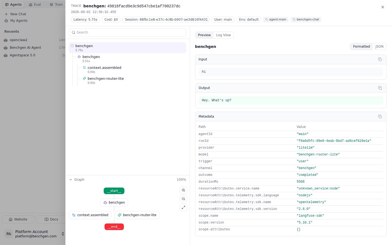Start a New Chat
This screenshot has height=245, width=392.
(x=16, y=14)
